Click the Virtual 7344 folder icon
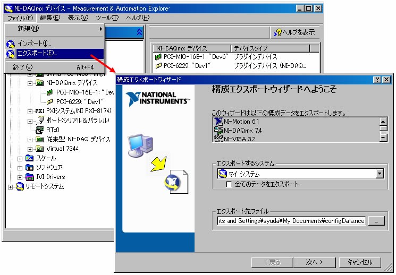Viewport: 396px width, 275px height. 40,149
